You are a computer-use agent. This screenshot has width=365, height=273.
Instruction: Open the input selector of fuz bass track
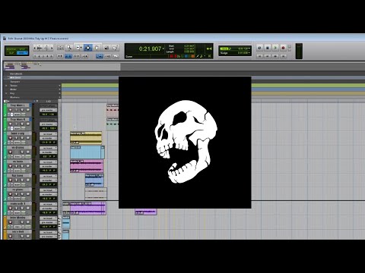(48, 176)
